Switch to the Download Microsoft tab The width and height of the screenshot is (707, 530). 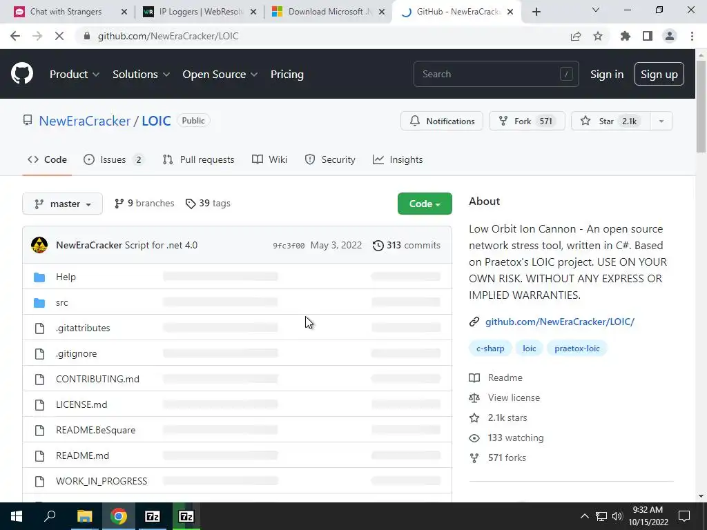click(x=329, y=12)
